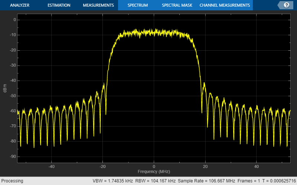Go to CHANNEL MEASUREMENTS tab
The width and height of the screenshot is (297, 185).
pyautogui.click(x=225, y=5)
